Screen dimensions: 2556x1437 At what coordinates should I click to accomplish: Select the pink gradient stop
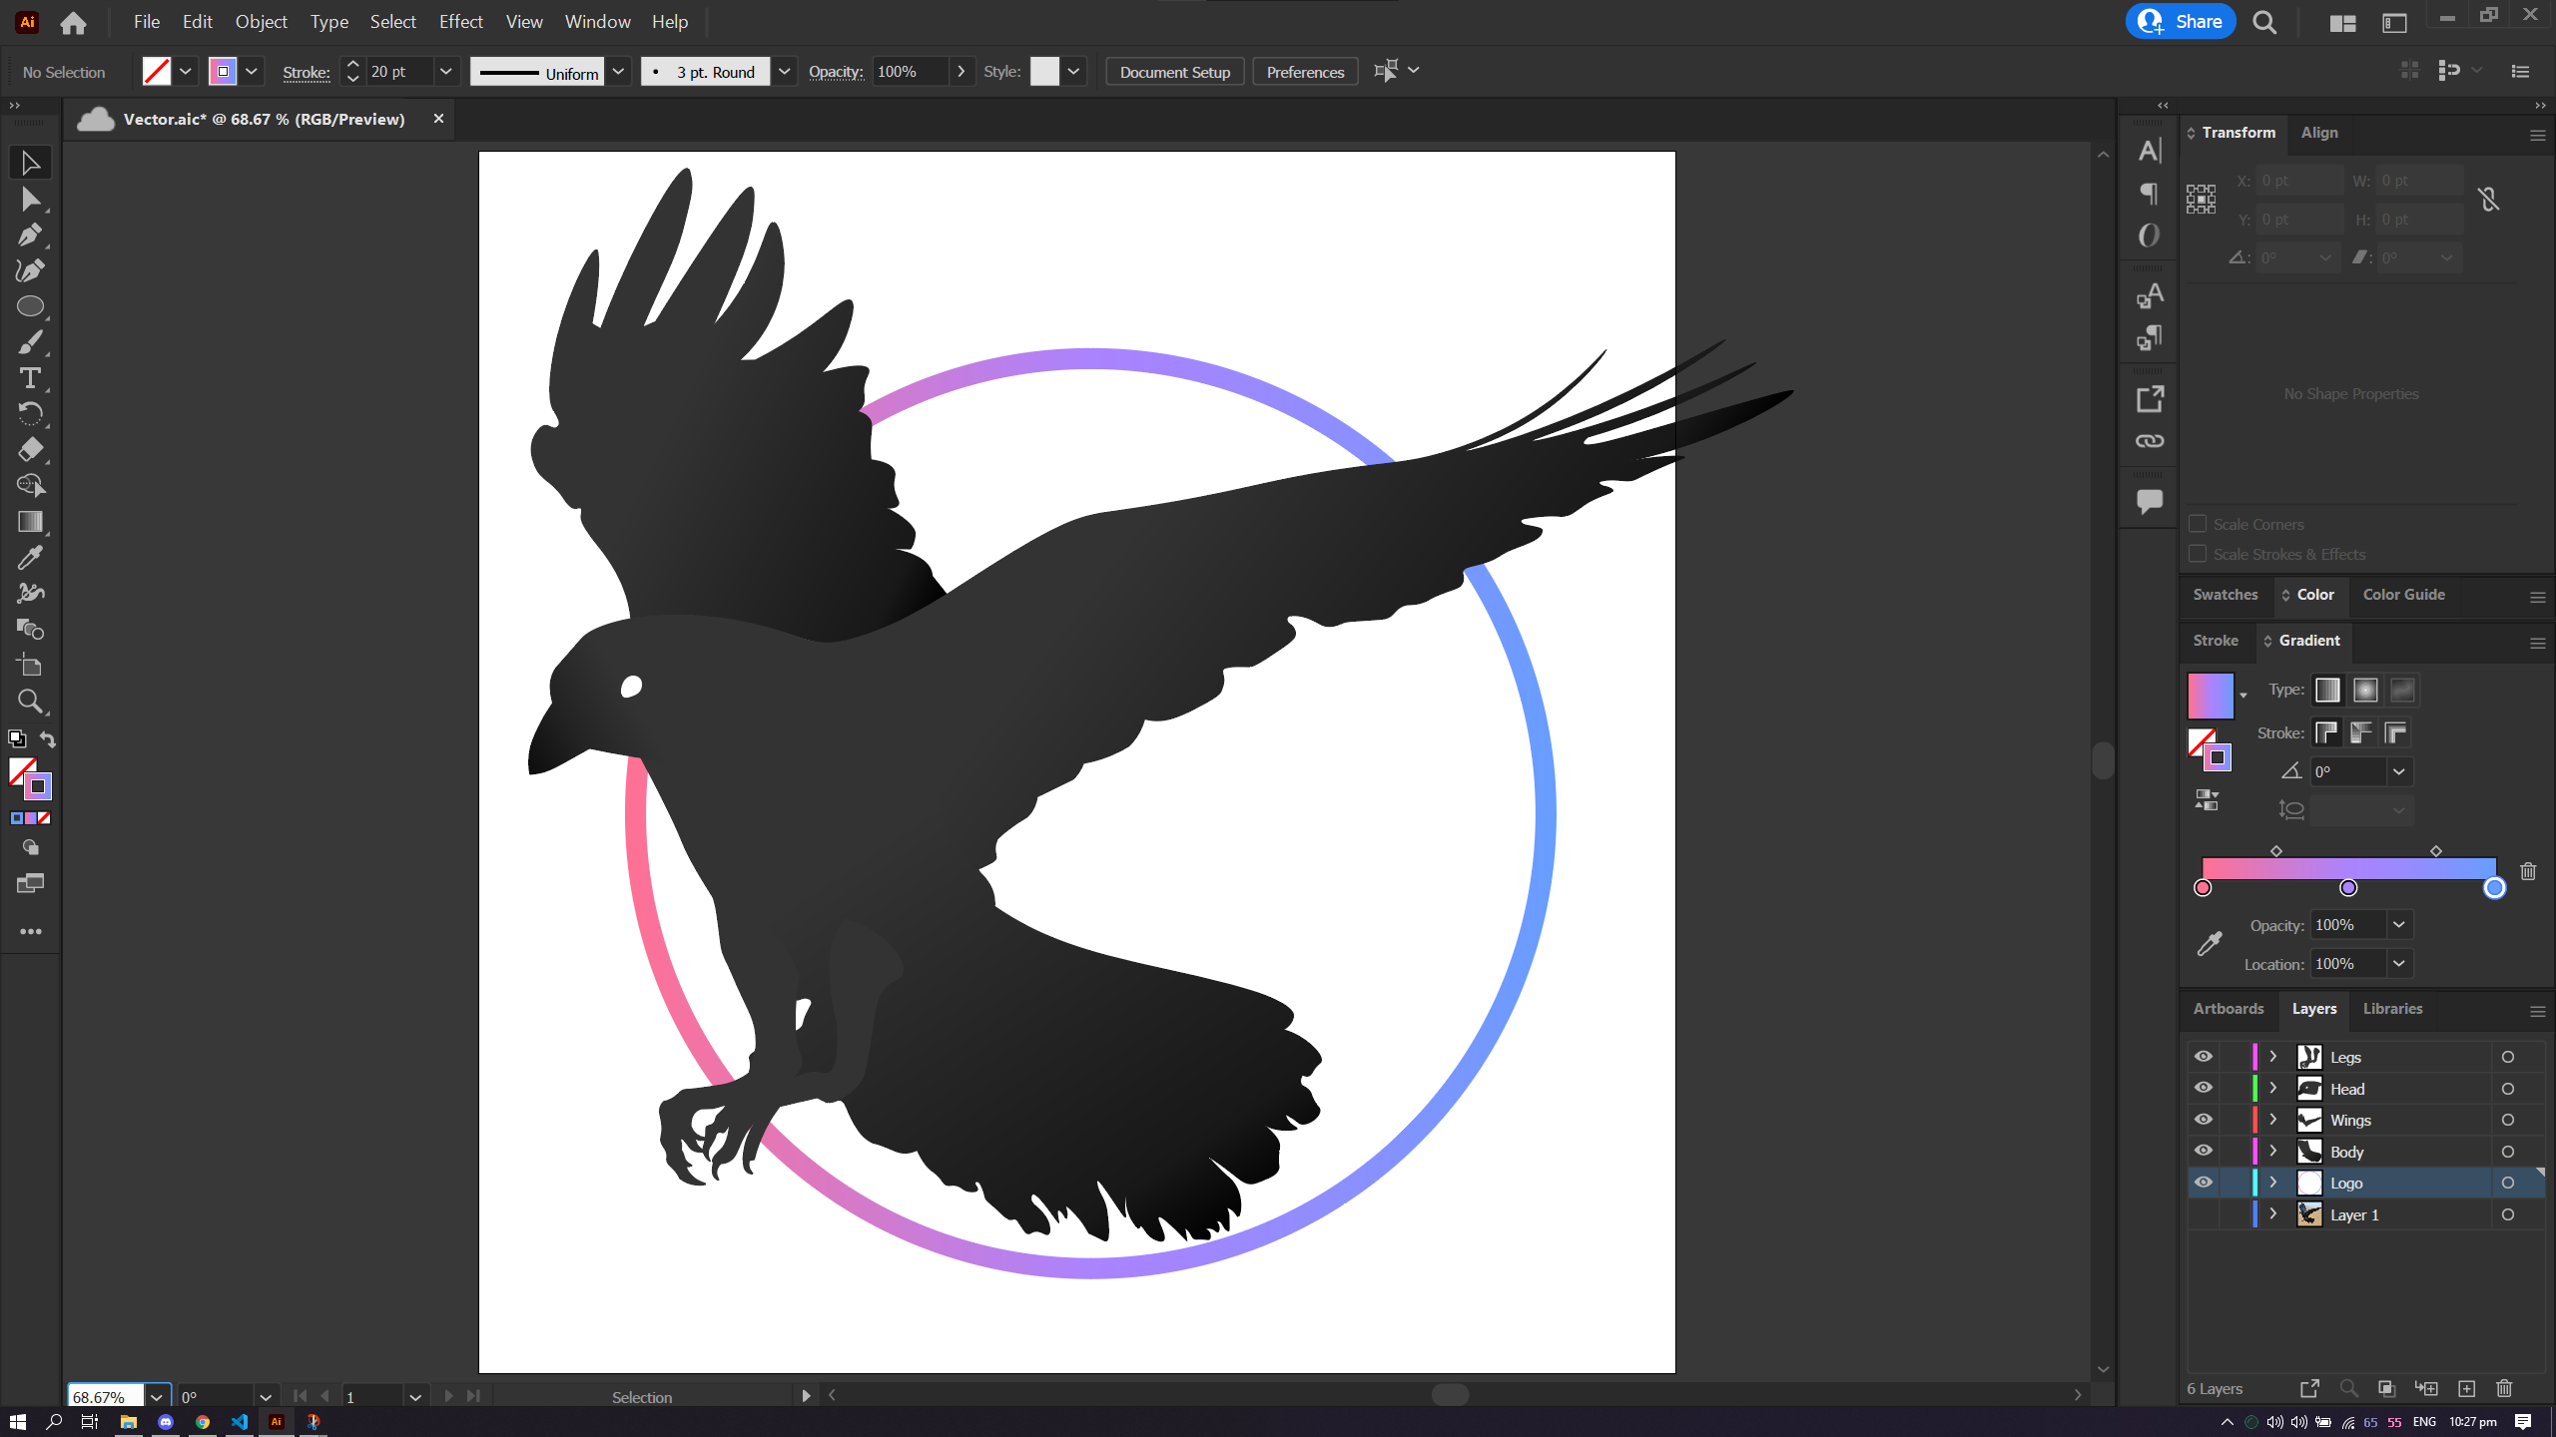(x=2203, y=888)
